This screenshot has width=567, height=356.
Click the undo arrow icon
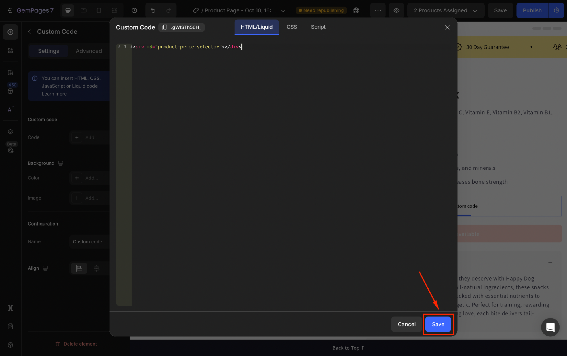(153, 10)
